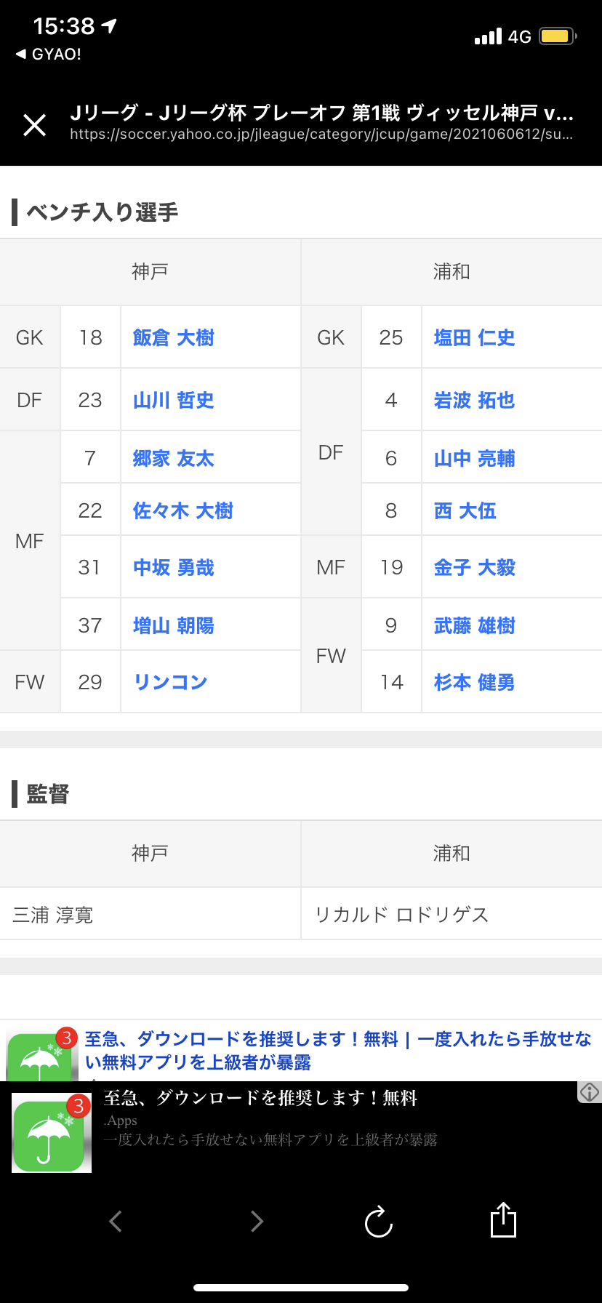This screenshot has width=602, height=1303.
Task: Open player page for 山川 哲史
Action: pos(173,401)
